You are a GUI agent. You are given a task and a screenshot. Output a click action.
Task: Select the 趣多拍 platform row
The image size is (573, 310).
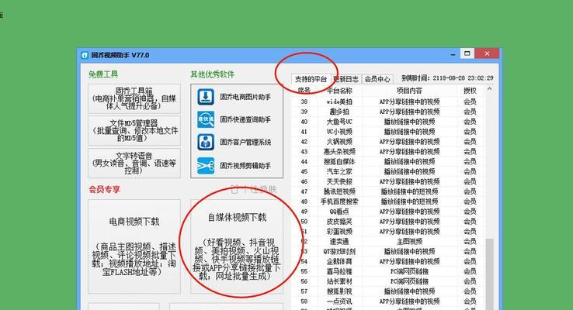pyautogui.click(x=388, y=112)
